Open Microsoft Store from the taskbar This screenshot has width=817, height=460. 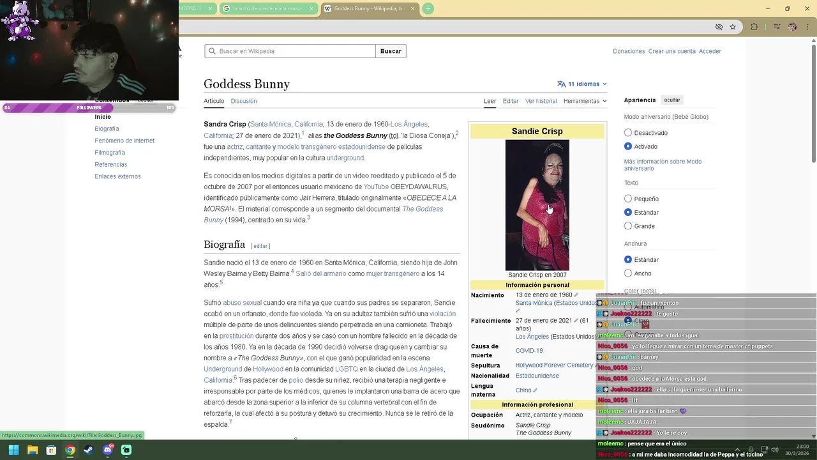(x=51, y=450)
